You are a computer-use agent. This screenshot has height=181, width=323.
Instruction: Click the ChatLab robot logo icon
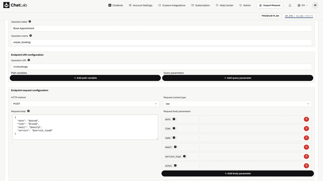[6, 5]
